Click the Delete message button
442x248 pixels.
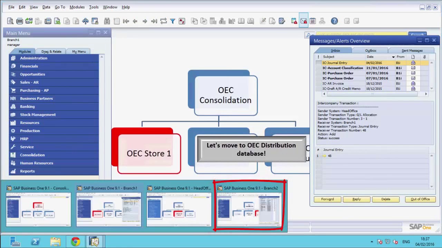point(386,199)
